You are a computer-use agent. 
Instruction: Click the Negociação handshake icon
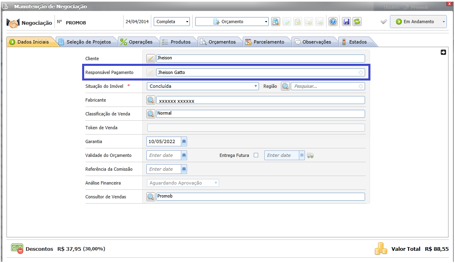(13, 23)
